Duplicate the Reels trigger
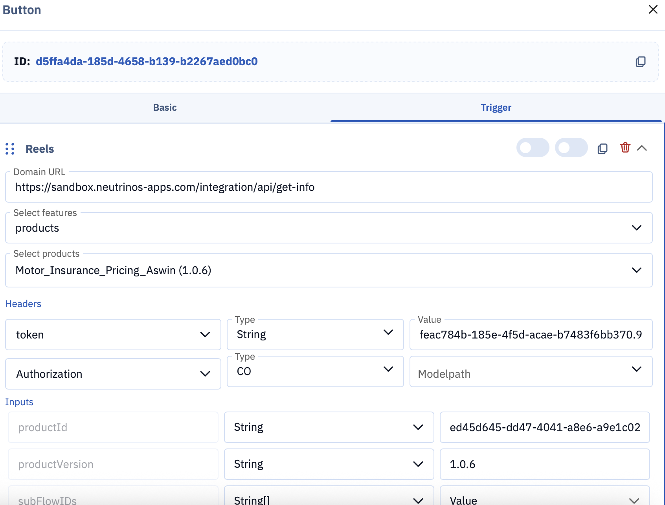Image resolution: width=665 pixels, height=505 pixels. tap(603, 148)
